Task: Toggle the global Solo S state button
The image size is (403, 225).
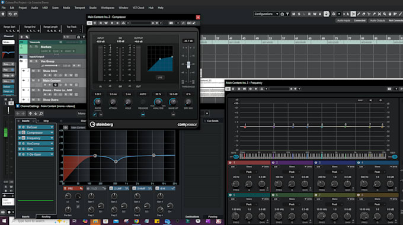Action: coord(299,14)
